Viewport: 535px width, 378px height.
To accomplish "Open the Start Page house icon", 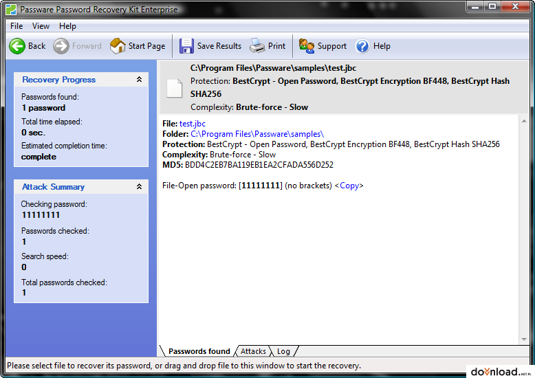I will [x=118, y=46].
